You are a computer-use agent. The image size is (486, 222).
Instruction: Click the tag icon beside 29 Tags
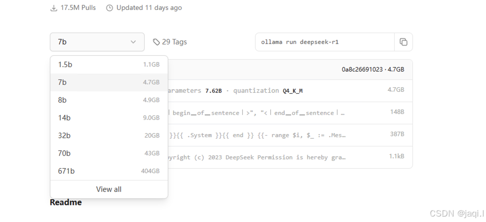tap(156, 42)
